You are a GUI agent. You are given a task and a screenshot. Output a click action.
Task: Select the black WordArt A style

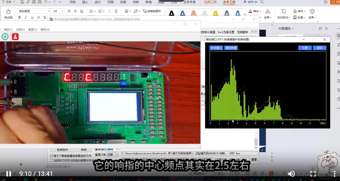(171, 13)
